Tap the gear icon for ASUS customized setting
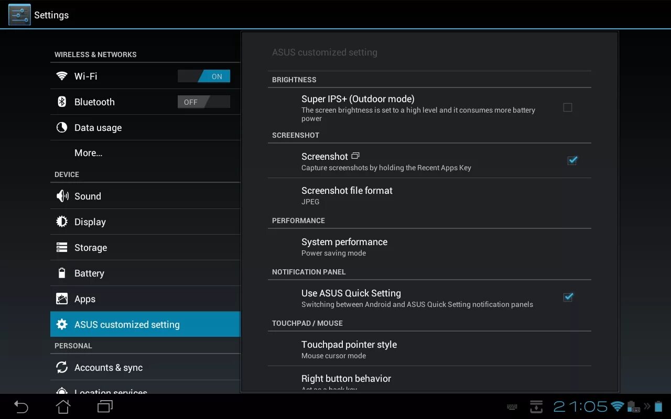Screen dimensions: 671x419 click(62, 324)
